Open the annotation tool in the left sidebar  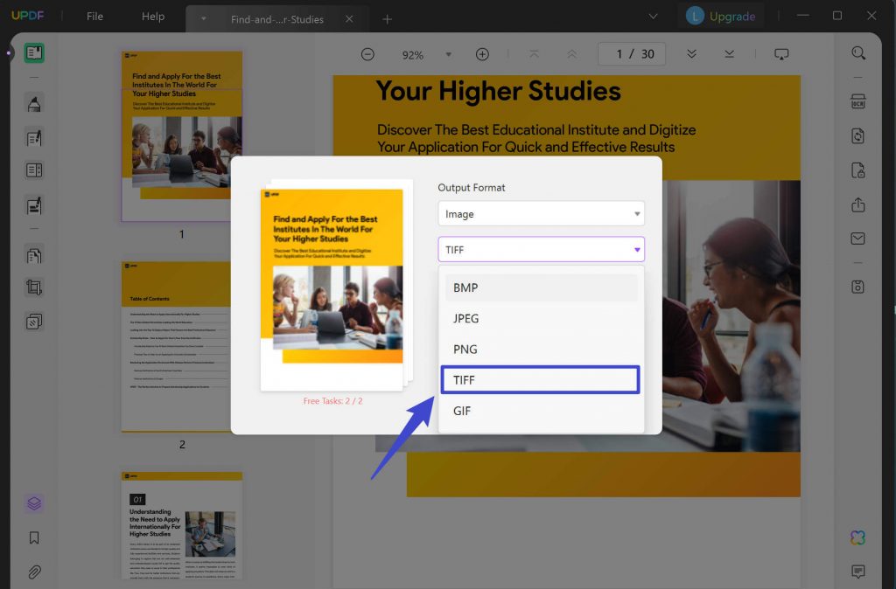[x=33, y=102]
